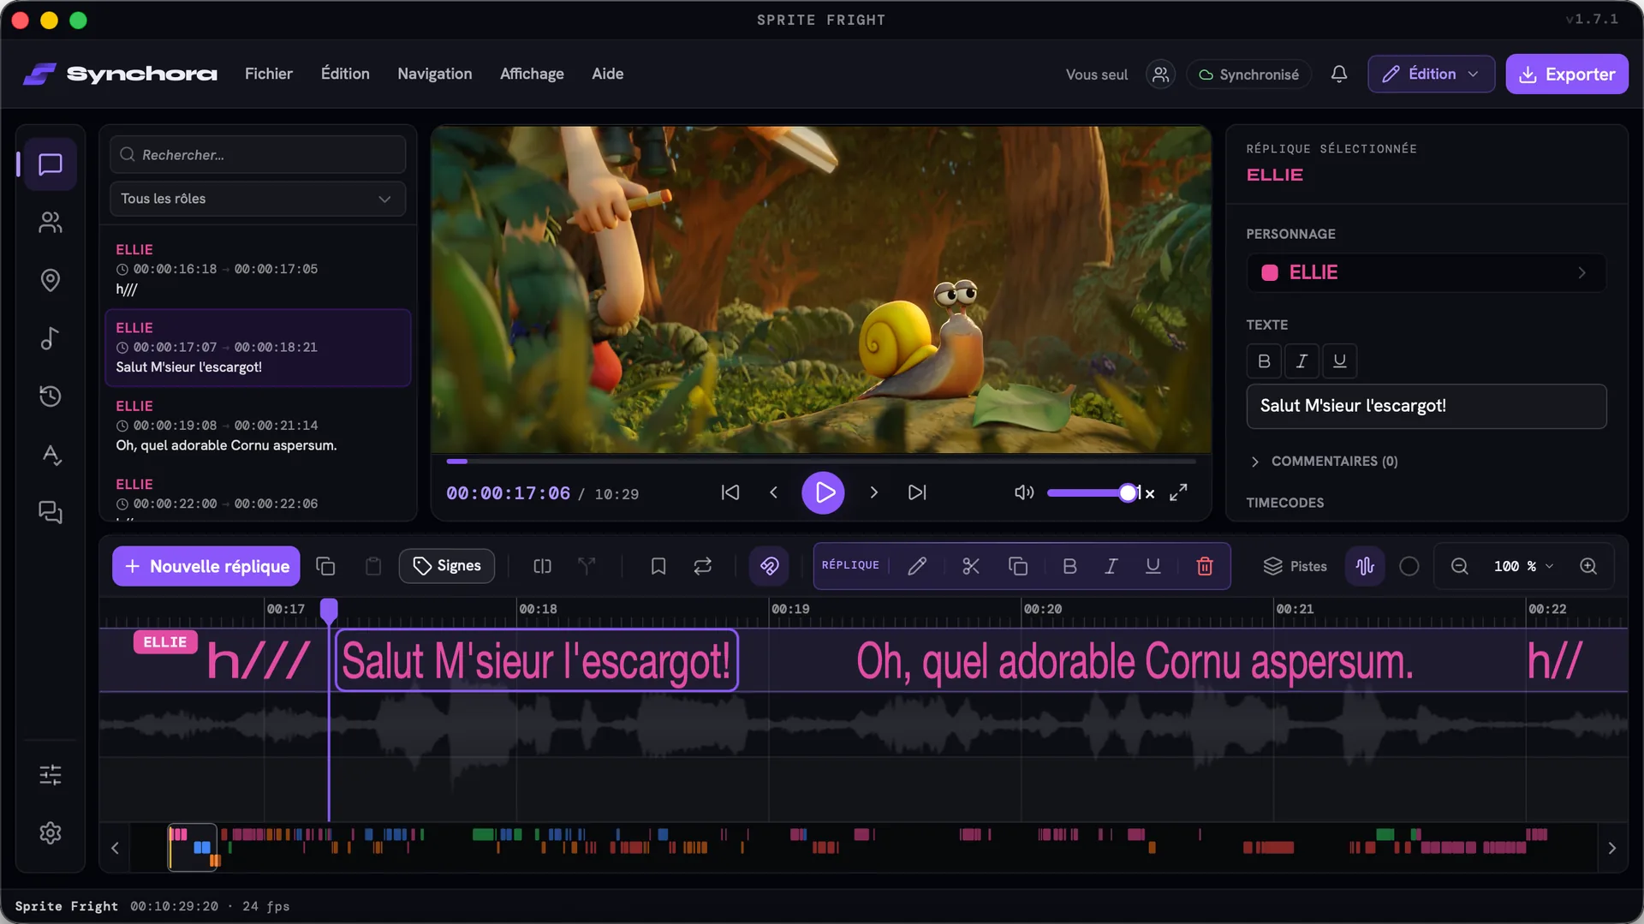Toggle italic in the text panel
Viewport: 1644px width, 924px height.
pos(1301,361)
